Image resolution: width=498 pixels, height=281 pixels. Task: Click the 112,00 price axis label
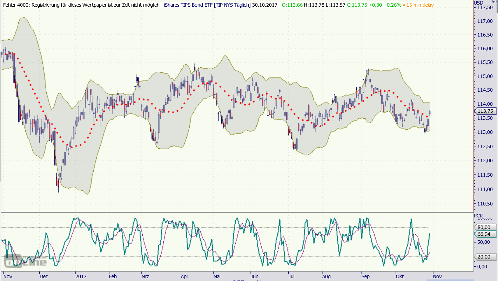(484, 161)
